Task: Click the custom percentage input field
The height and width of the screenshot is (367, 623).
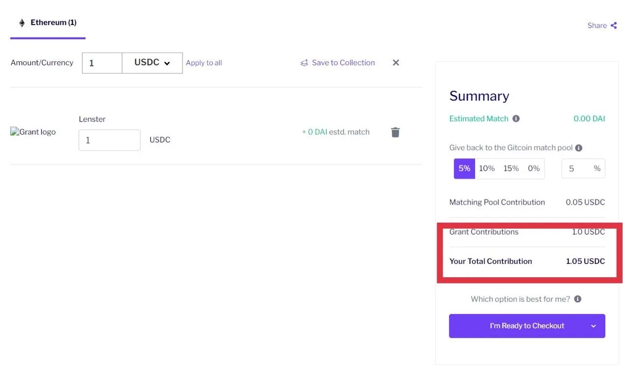Action: pos(583,169)
